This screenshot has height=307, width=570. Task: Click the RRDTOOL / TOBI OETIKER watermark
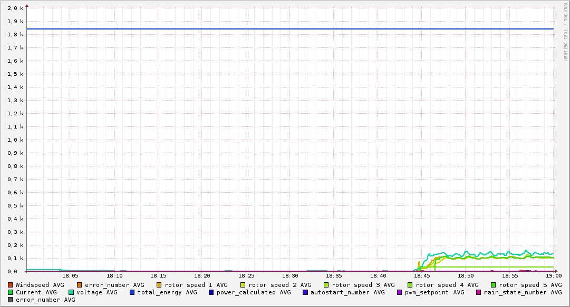pyautogui.click(x=565, y=32)
